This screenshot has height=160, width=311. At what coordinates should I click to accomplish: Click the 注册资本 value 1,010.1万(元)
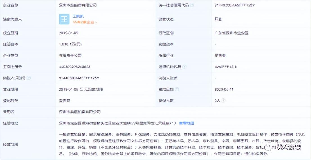click(x=70, y=44)
